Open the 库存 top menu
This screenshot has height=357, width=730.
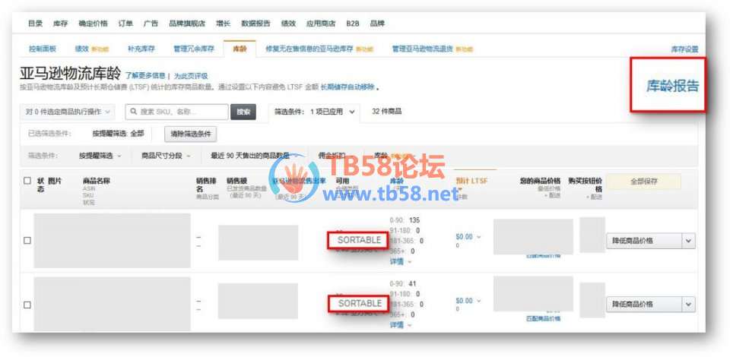pos(61,24)
